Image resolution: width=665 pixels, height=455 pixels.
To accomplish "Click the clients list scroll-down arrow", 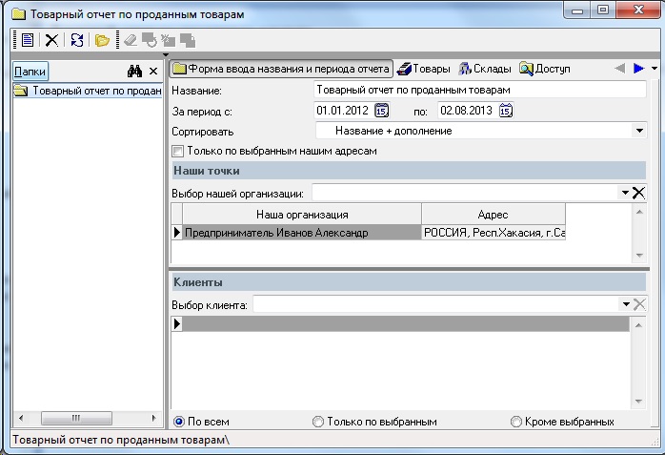I will point(638,401).
